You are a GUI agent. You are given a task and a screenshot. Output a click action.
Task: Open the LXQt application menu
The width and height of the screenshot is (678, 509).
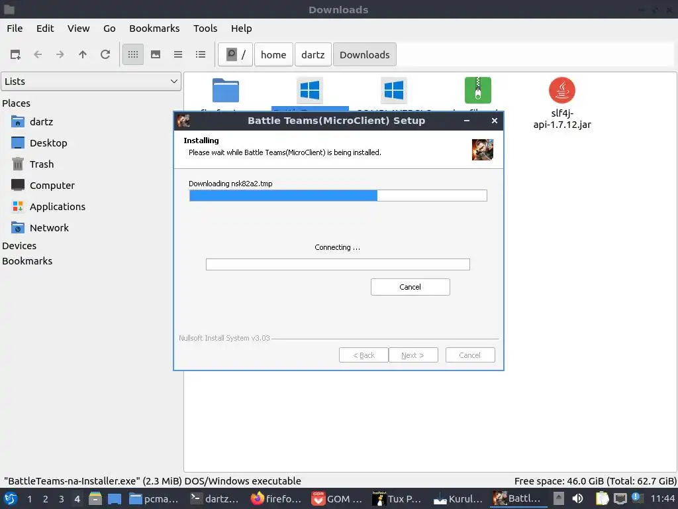point(11,498)
